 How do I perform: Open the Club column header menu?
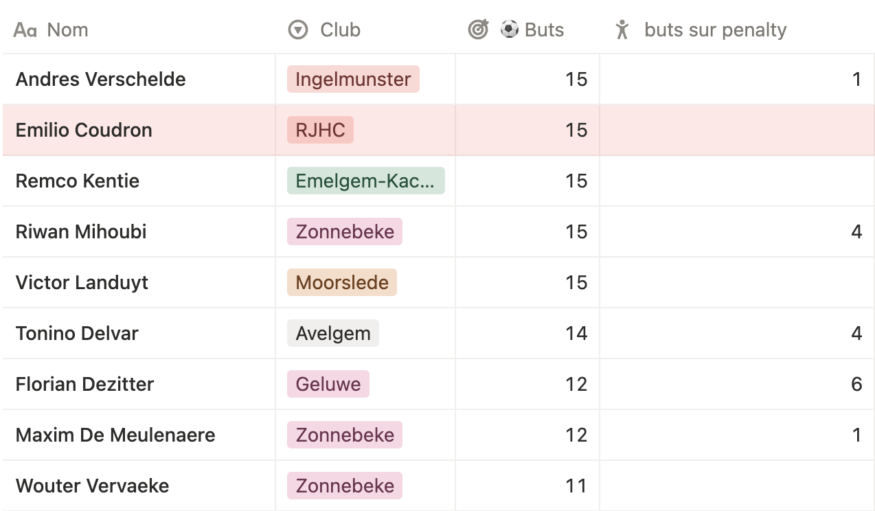(340, 30)
